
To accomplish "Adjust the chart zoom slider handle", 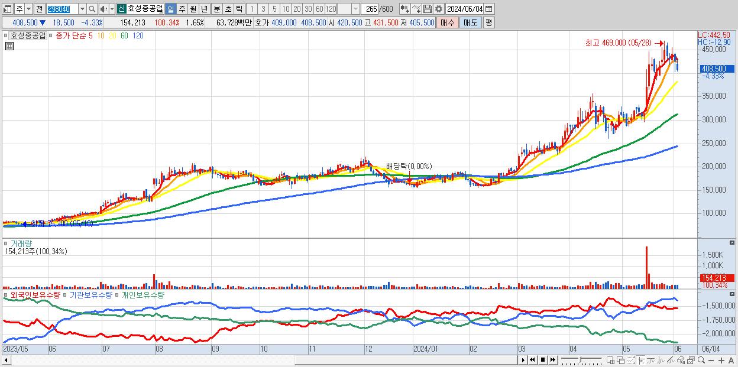I will (580, 360).
